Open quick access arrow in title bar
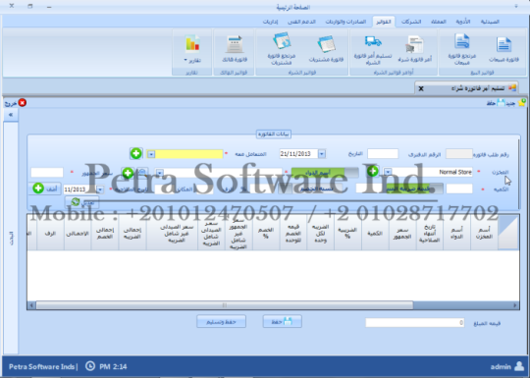530x378 pixels. tap(516, 7)
